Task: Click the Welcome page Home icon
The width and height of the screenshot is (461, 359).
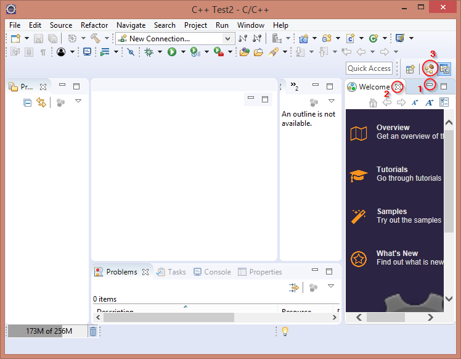Action: click(x=373, y=102)
